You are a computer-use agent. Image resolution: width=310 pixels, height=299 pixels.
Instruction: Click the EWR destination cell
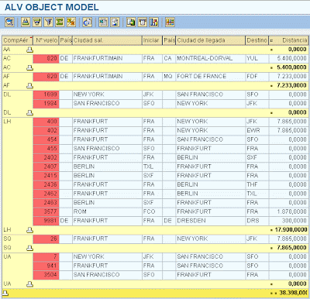tap(257, 131)
